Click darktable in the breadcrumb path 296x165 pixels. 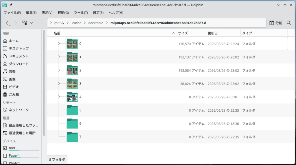[96, 23]
